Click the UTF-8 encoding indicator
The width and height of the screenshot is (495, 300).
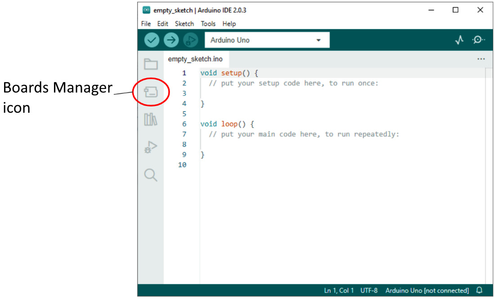click(369, 291)
